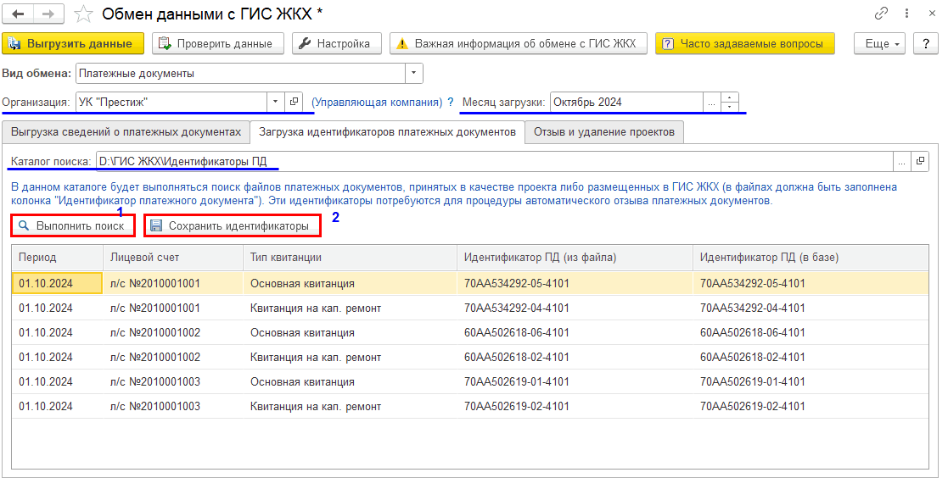
Task: Click the forward navigation arrow
Action: point(48,14)
